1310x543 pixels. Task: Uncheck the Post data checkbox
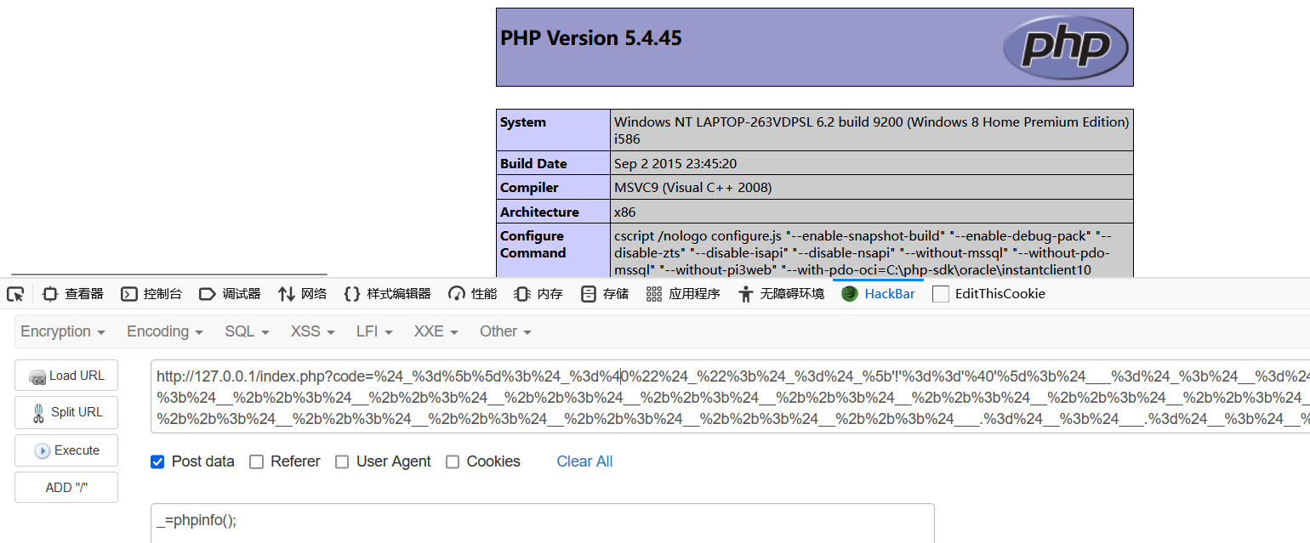tap(157, 461)
